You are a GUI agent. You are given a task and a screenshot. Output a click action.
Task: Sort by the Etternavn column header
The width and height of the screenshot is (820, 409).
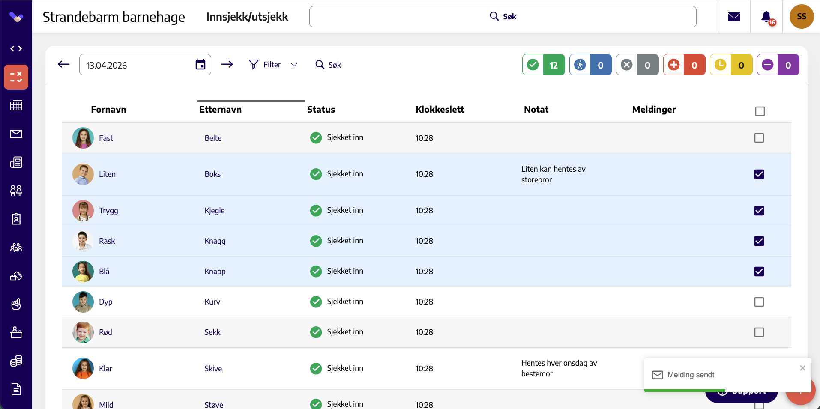pyautogui.click(x=220, y=110)
